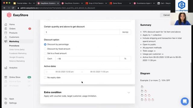
Task: Click the Orders sidebar icon
Action: tap(6, 29)
